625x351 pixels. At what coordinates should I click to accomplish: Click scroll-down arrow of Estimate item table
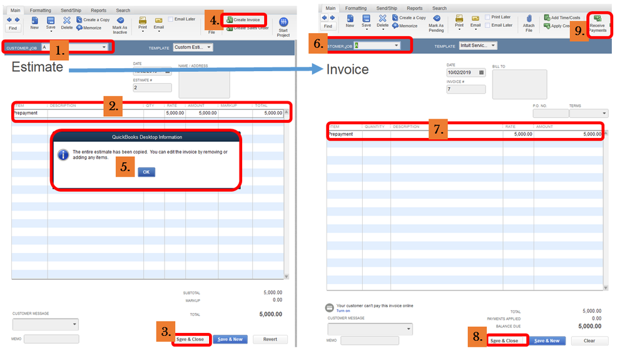pyautogui.click(x=286, y=276)
